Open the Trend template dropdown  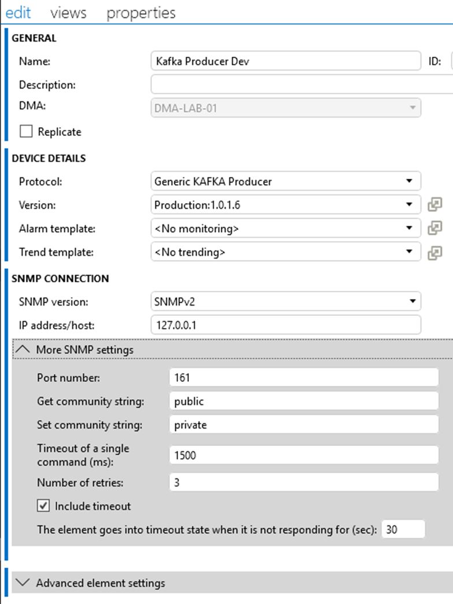coord(409,252)
